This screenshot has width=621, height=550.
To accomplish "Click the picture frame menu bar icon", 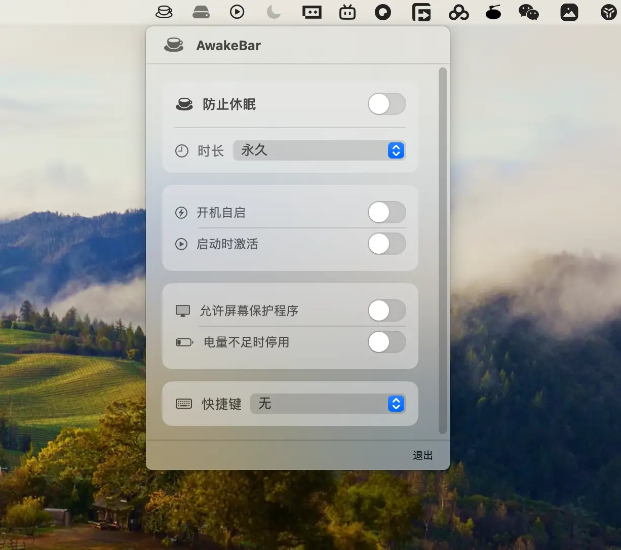I will coord(569,12).
